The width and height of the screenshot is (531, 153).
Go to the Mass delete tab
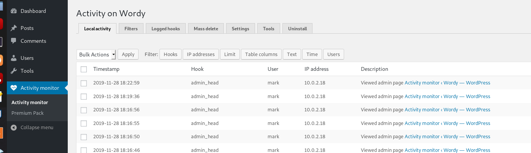tap(206, 28)
